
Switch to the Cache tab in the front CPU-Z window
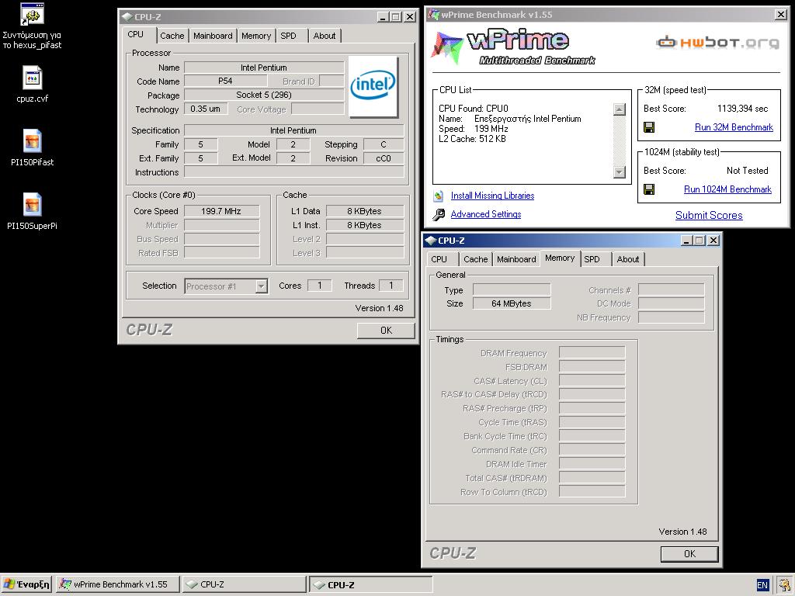pos(476,259)
